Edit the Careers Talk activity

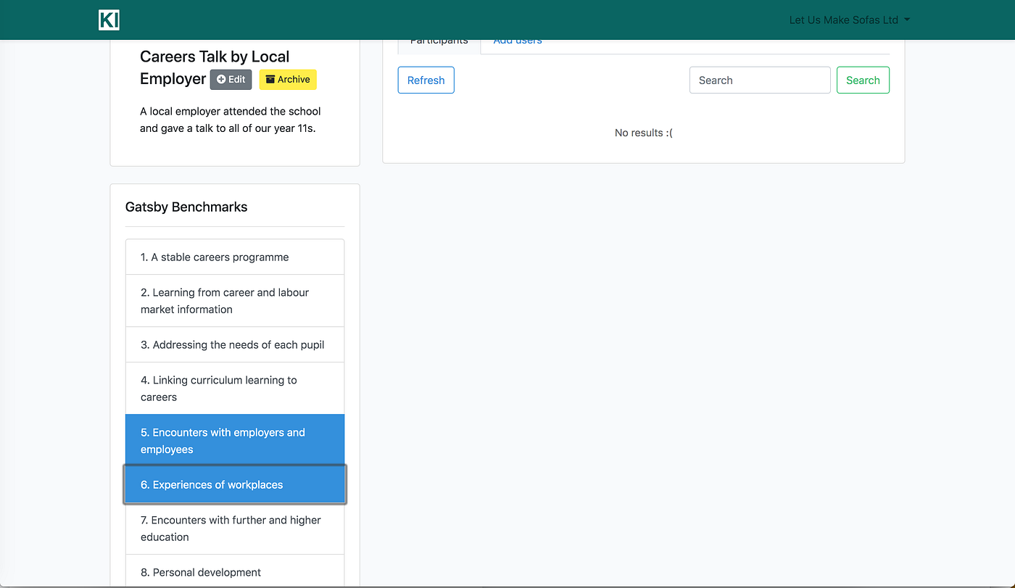231,80
